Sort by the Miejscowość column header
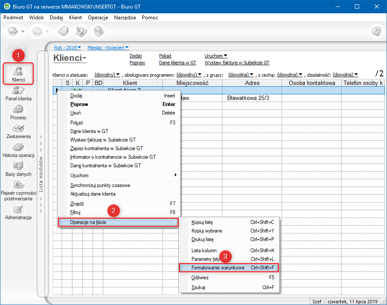The height and width of the screenshot is (305, 387). [192, 83]
